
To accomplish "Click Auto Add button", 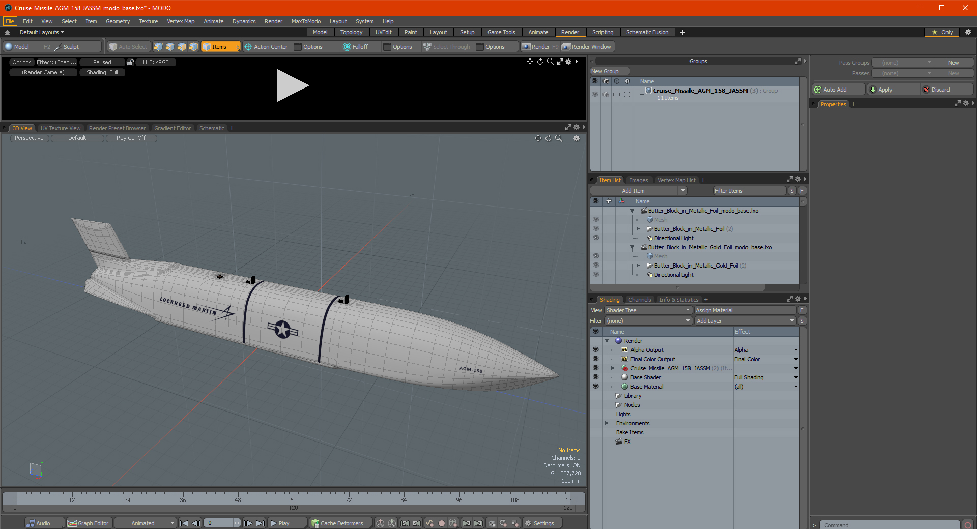I will [x=839, y=90].
